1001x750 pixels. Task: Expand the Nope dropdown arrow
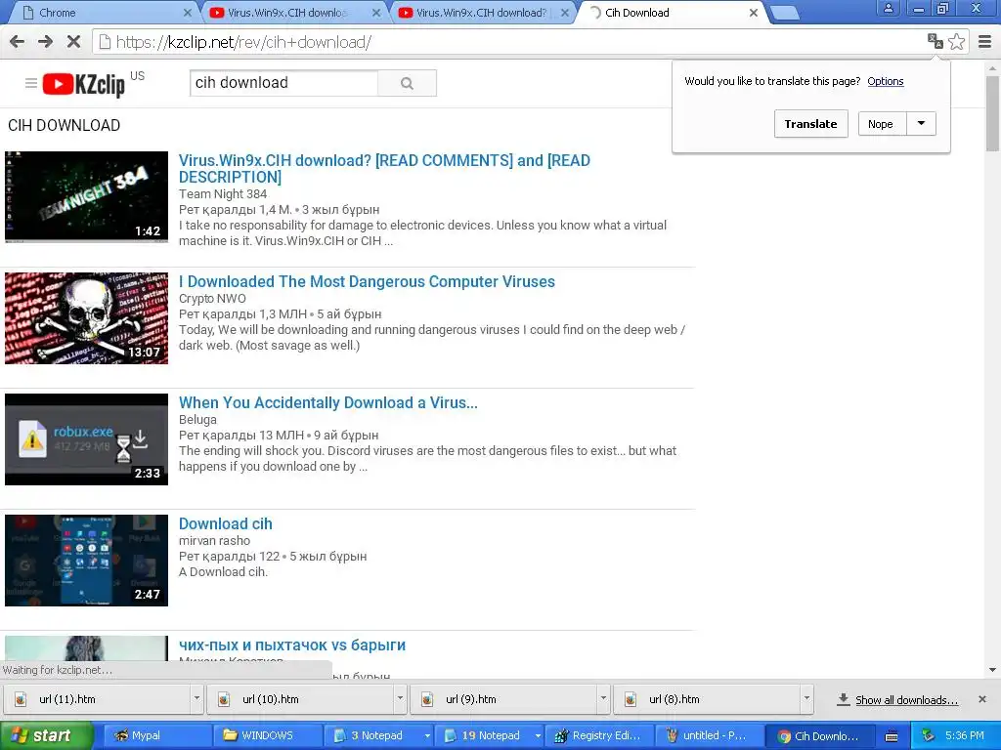[x=921, y=124]
